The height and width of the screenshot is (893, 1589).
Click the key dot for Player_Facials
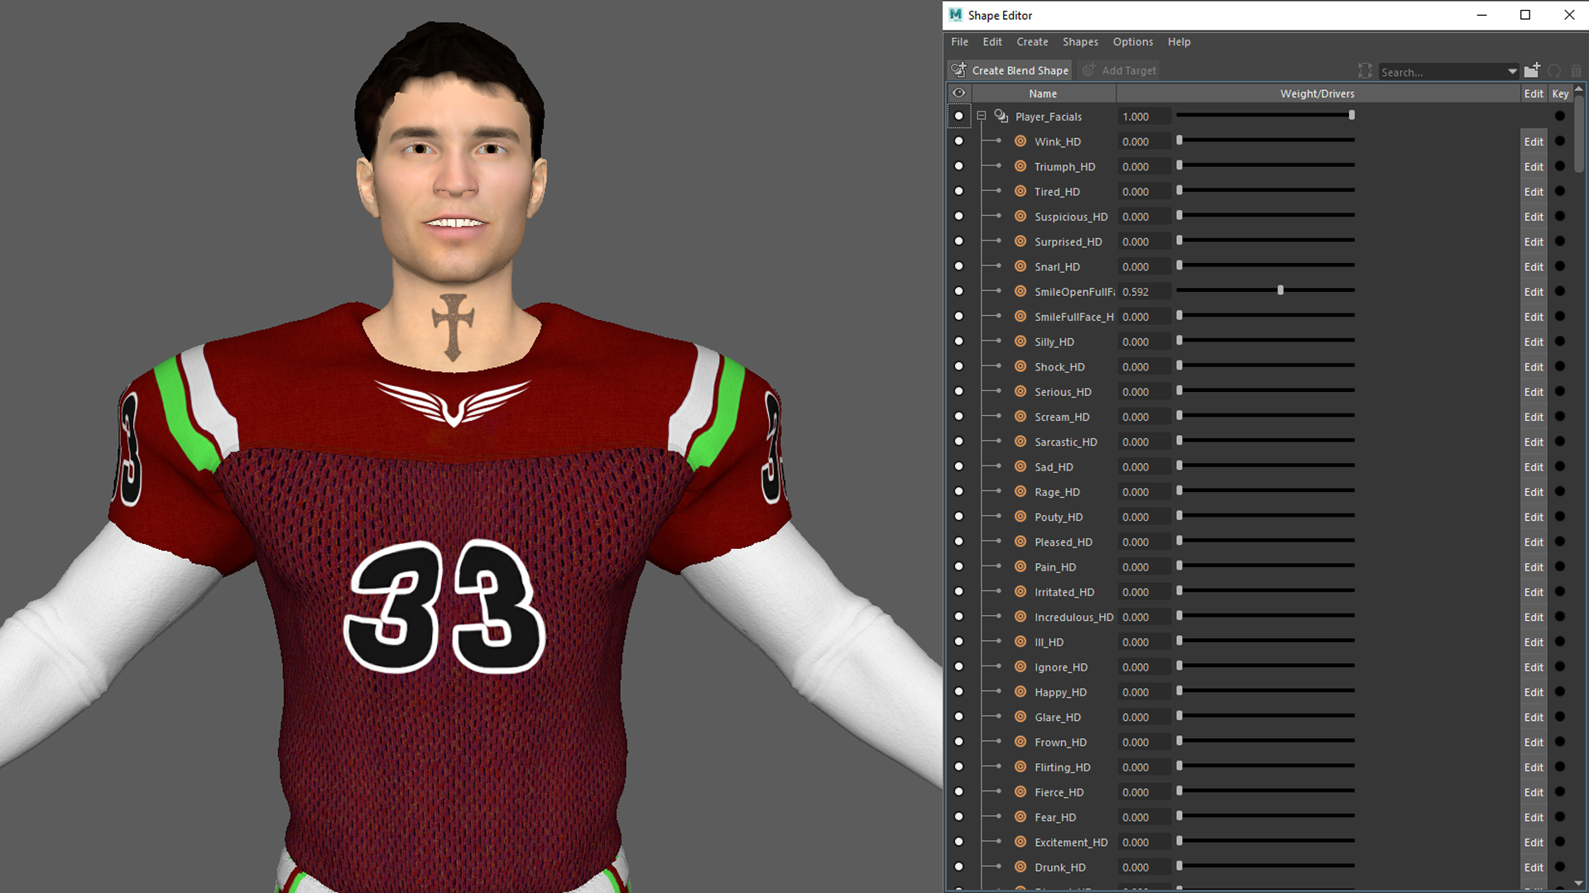coord(1560,117)
